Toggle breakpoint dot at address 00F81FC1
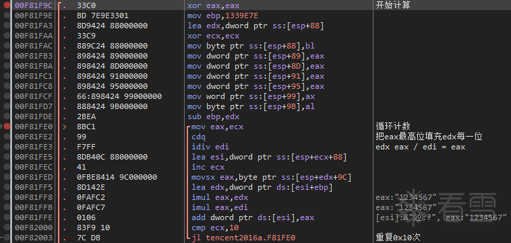The height and width of the screenshot is (243, 511). (7, 76)
